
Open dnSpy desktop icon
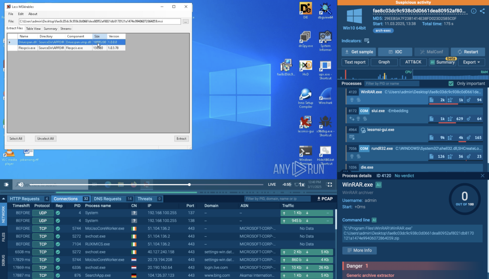(x=305, y=37)
